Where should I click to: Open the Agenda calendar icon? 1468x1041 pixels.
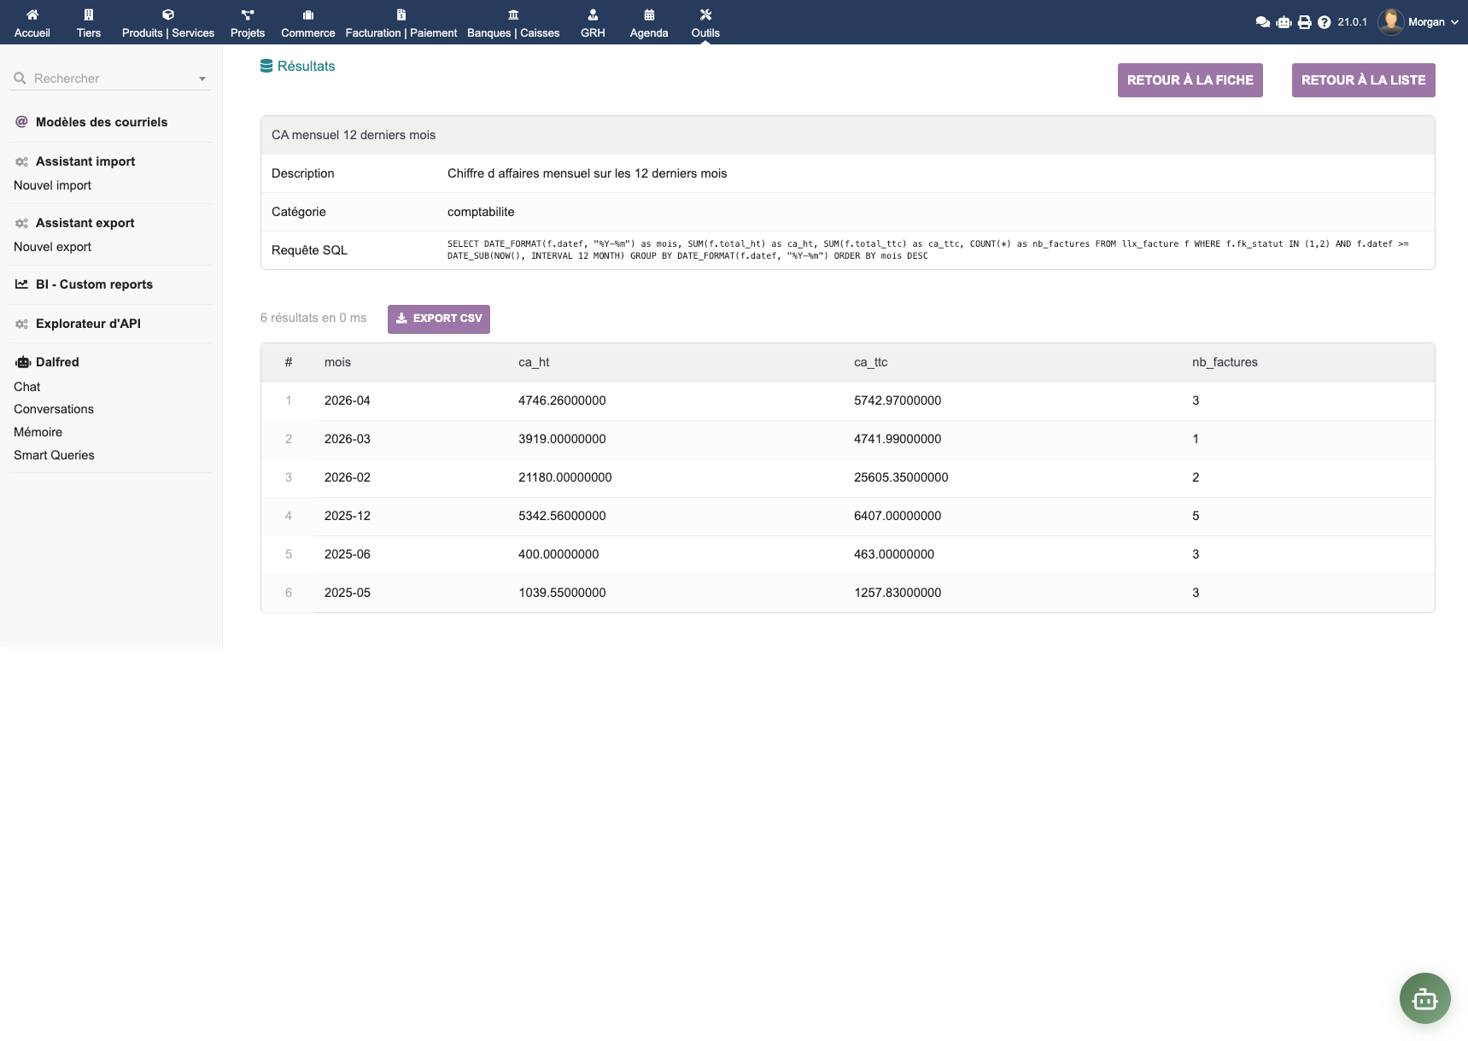coord(649,15)
